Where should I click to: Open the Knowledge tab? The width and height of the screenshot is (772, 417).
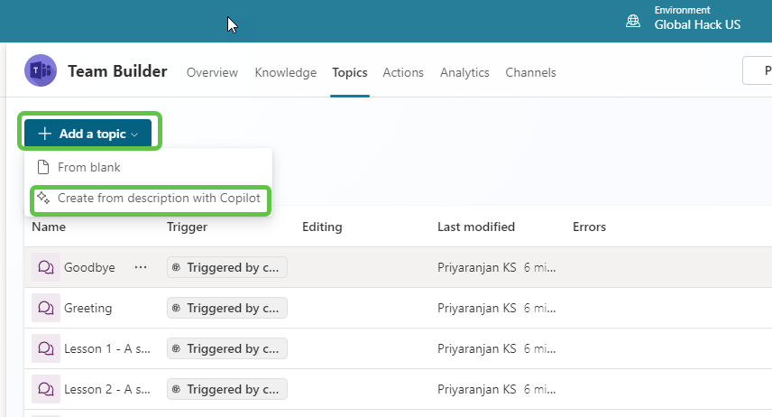pos(285,72)
